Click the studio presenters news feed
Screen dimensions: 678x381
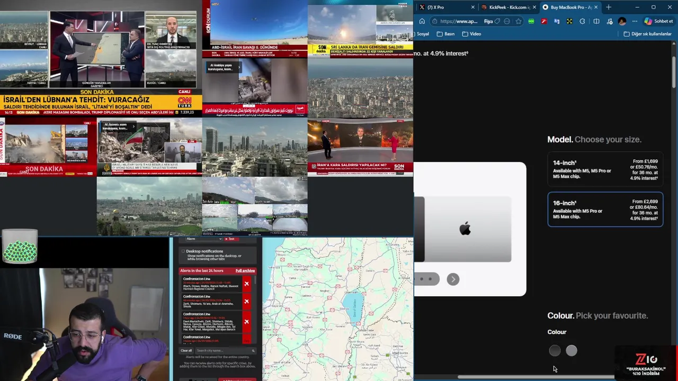[360, 147]
